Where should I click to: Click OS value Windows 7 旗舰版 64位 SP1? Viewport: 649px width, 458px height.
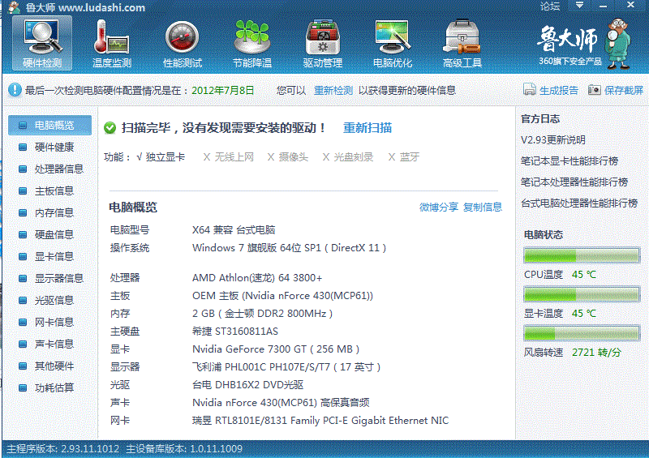coord(290,248)
